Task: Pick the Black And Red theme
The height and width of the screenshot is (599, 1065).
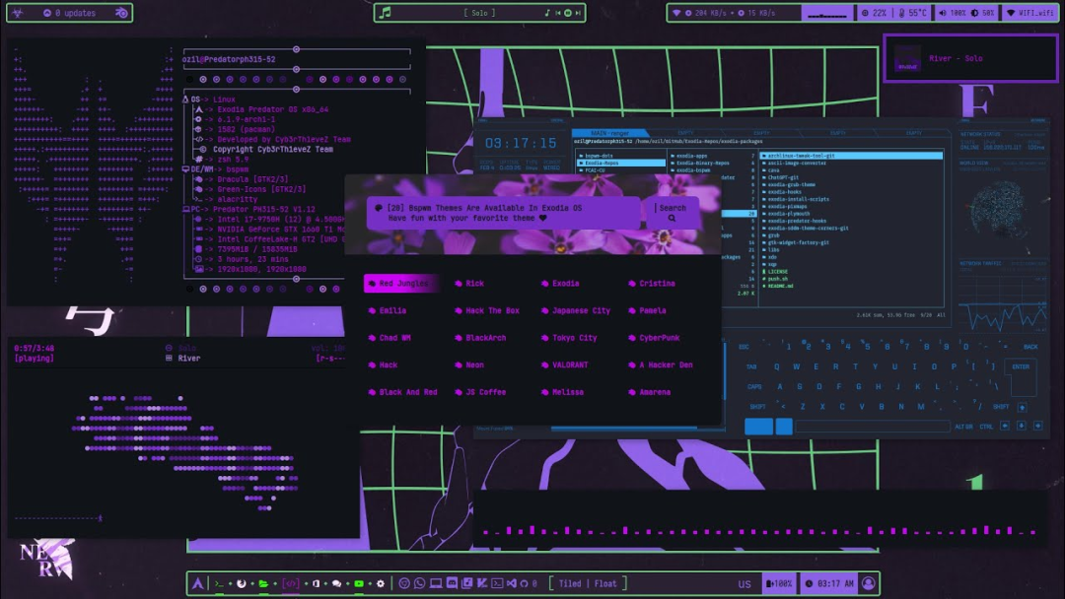Action: click(402, 391)
